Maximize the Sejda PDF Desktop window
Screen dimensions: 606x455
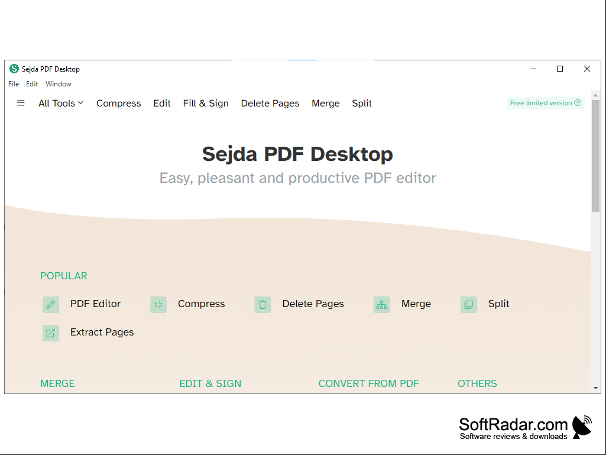pos(560,69)
